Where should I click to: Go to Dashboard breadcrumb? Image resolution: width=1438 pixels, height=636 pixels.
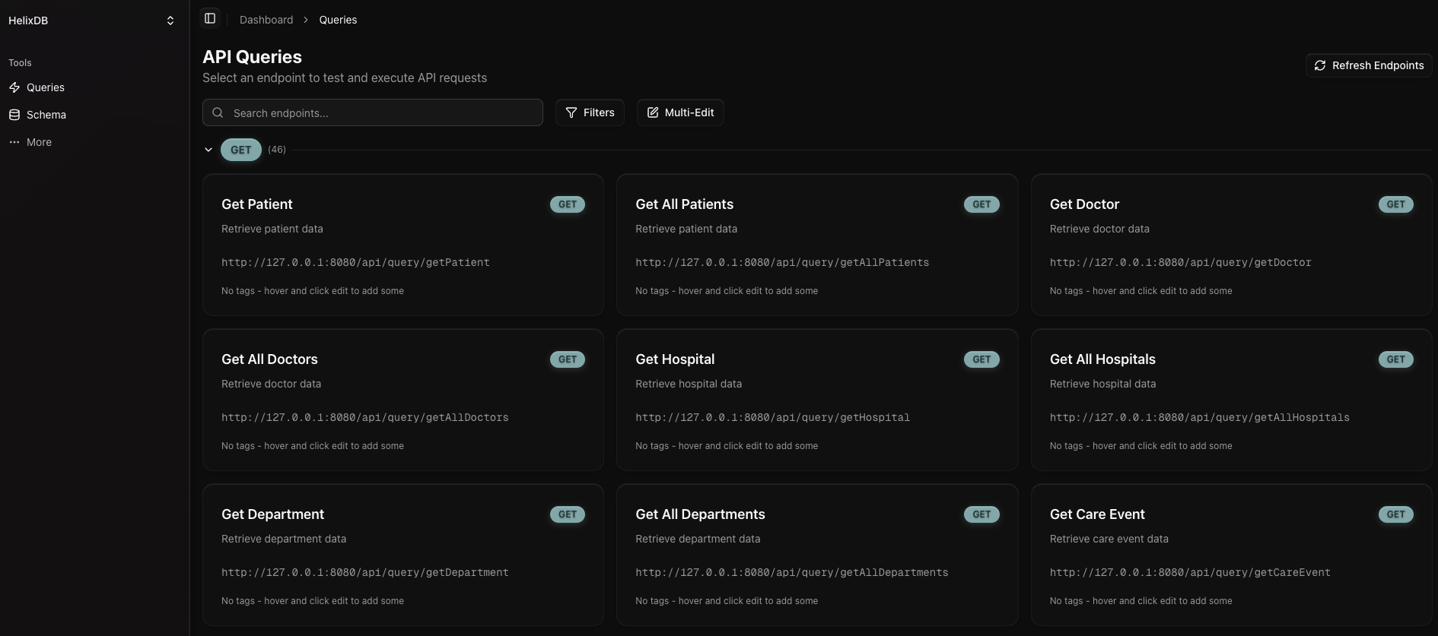(266, 20)
